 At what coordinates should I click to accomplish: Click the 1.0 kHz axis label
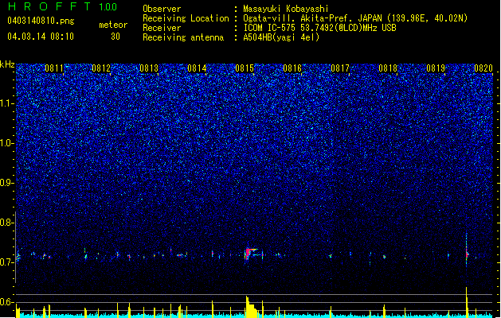click(x=7, y=143)
